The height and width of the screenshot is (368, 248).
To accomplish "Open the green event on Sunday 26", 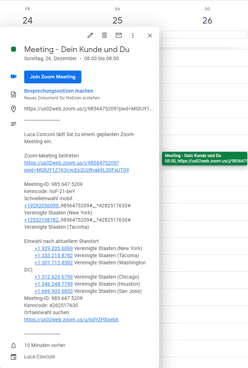I will click(205, 159).
